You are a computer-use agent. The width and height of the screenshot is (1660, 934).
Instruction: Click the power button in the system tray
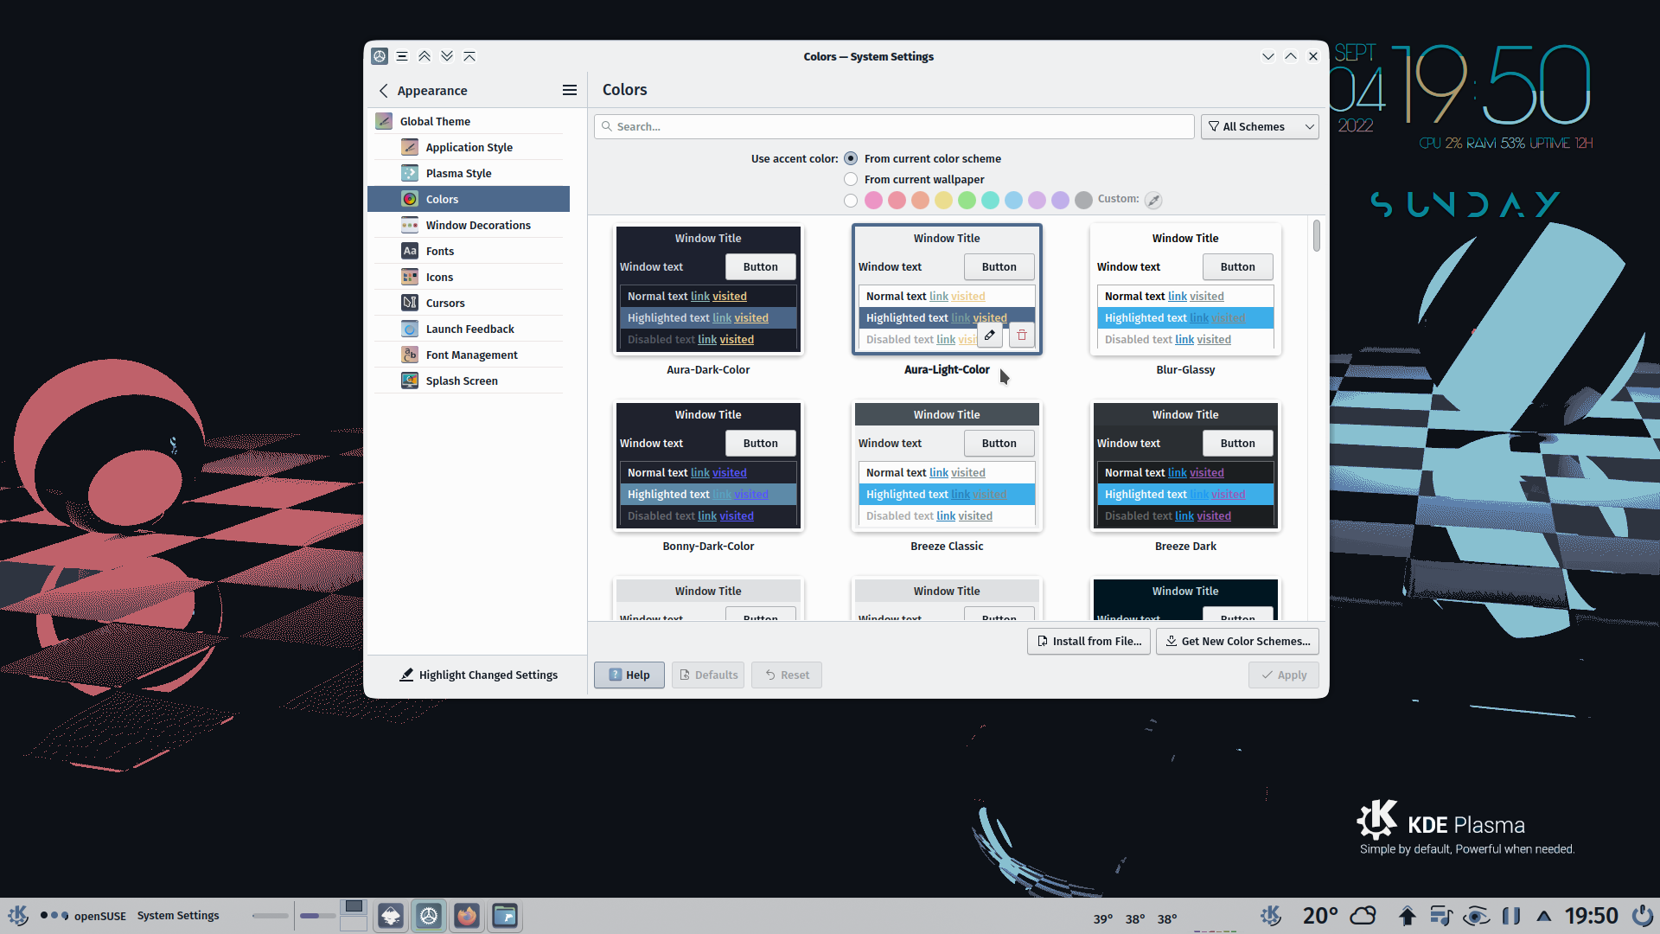click(x=1642, y=915)
